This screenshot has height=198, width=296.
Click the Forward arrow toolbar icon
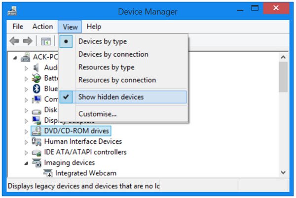point(28,41)
